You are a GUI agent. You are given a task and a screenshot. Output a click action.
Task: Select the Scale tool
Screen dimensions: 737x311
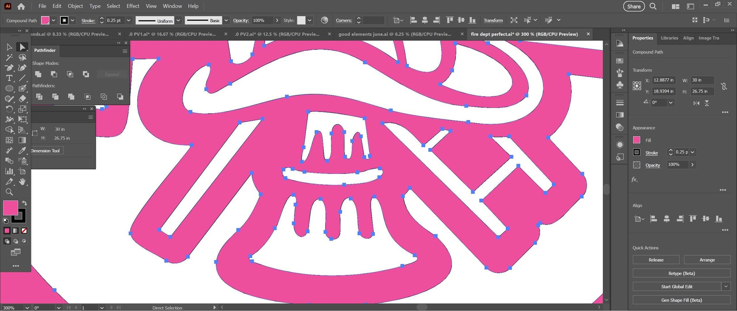pos(22,109)
